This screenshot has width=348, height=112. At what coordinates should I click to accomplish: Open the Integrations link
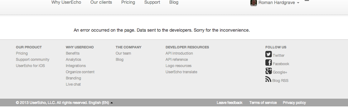pos(76,65)
